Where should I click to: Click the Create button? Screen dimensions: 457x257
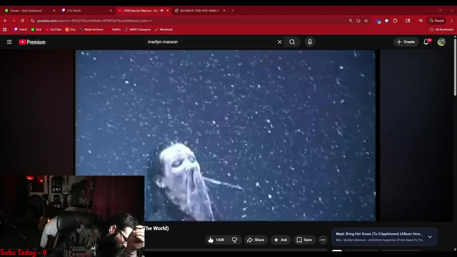click(x=406, y=42)
